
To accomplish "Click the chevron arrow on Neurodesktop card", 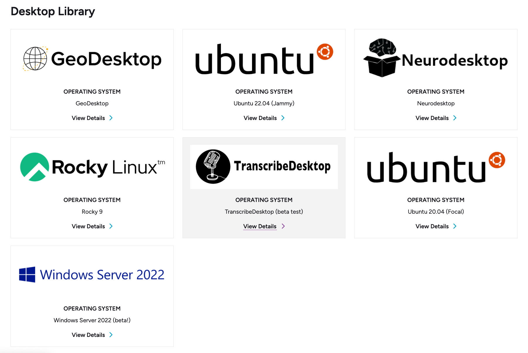I will click(x=455, y=118).
